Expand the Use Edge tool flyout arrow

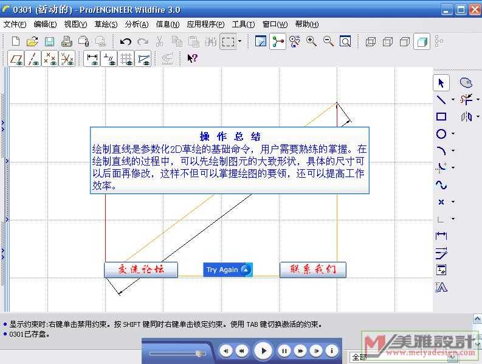pos(453,219)
